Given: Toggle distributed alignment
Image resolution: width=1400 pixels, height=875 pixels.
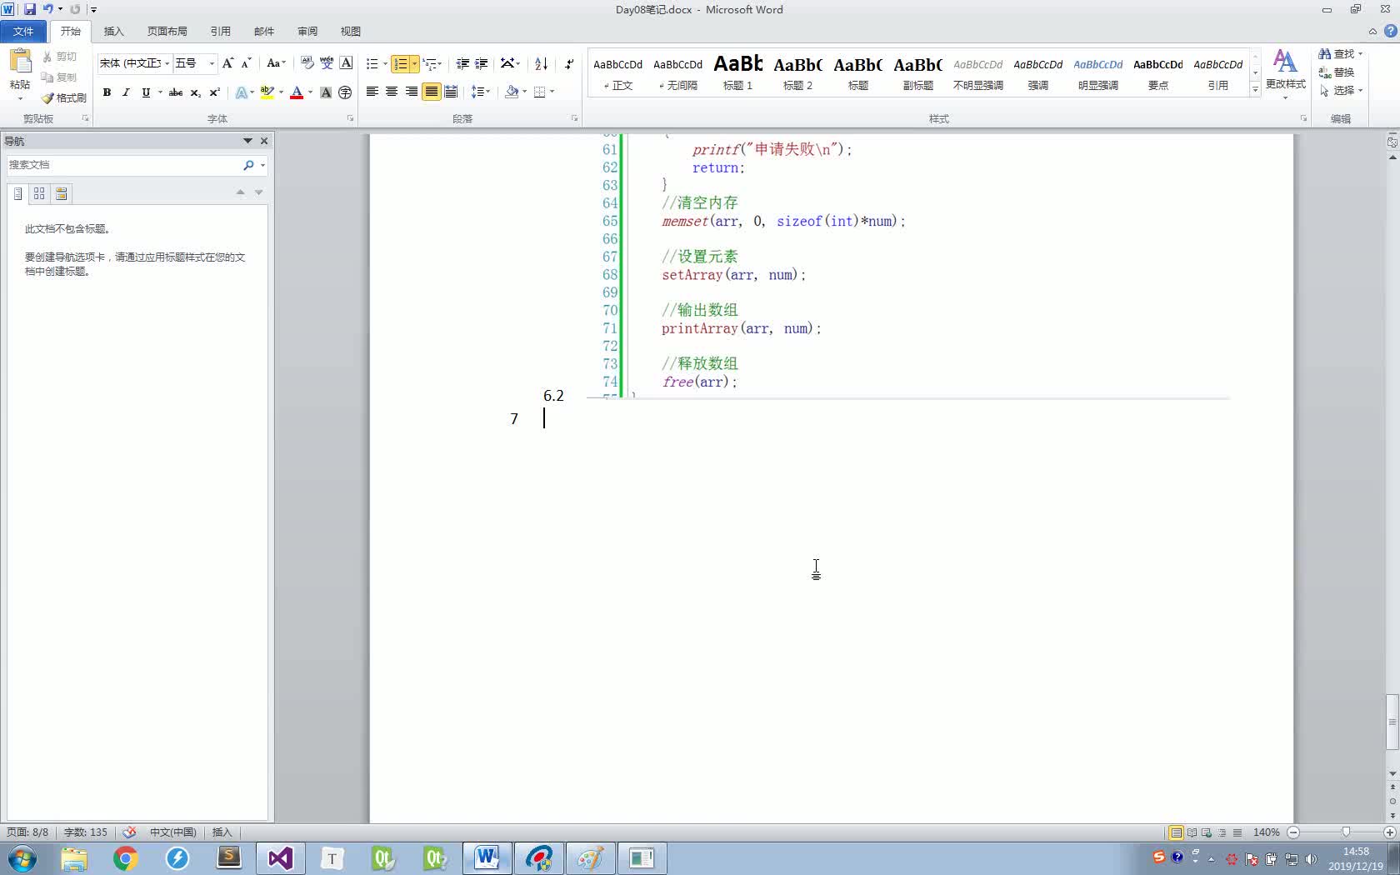Looking at the screenshot, I should (x=451, y=92).
